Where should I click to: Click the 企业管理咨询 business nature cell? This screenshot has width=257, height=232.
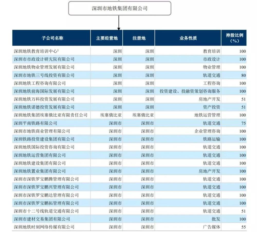[x=207, y=131]
